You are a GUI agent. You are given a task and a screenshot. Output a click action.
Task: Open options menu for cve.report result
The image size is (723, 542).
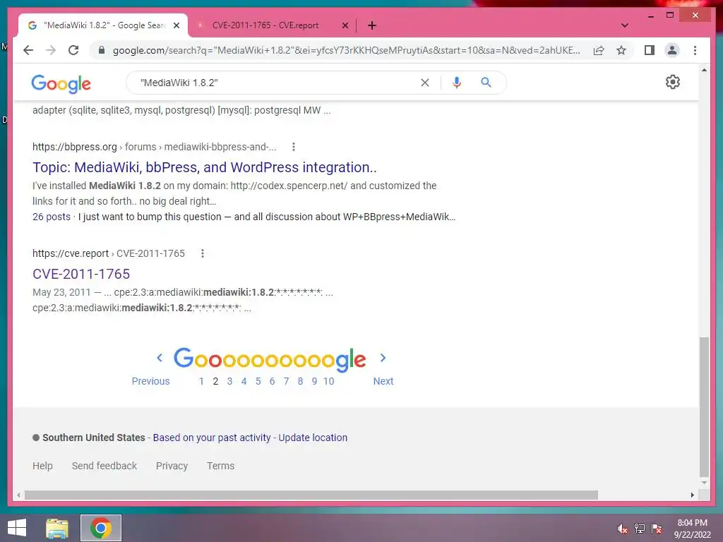point(203,253)
